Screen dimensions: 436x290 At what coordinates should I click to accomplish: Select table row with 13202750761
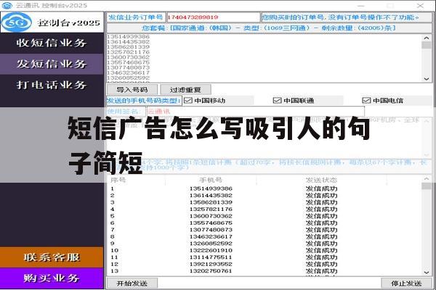click(265, 271)
